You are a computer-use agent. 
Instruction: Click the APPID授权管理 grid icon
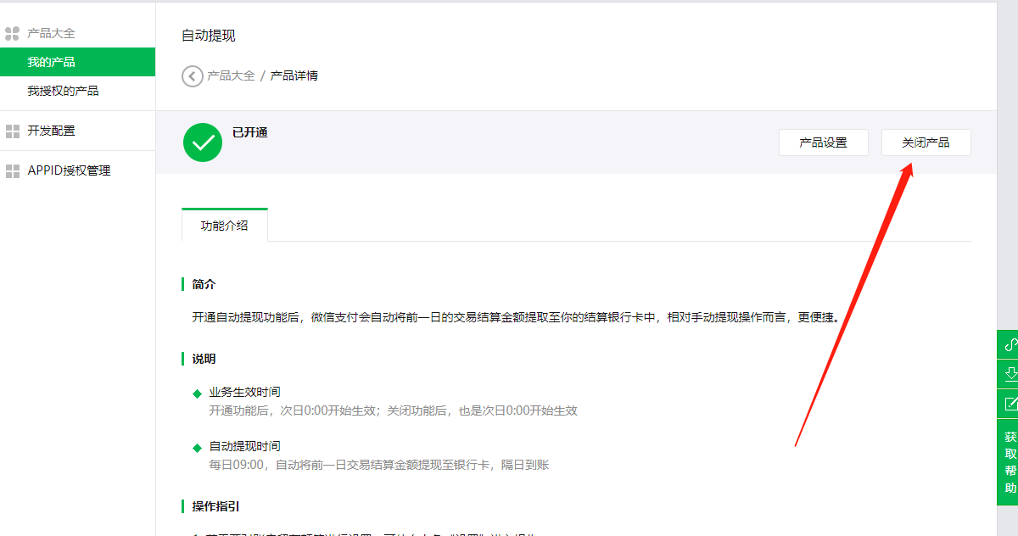pos(13,171)
